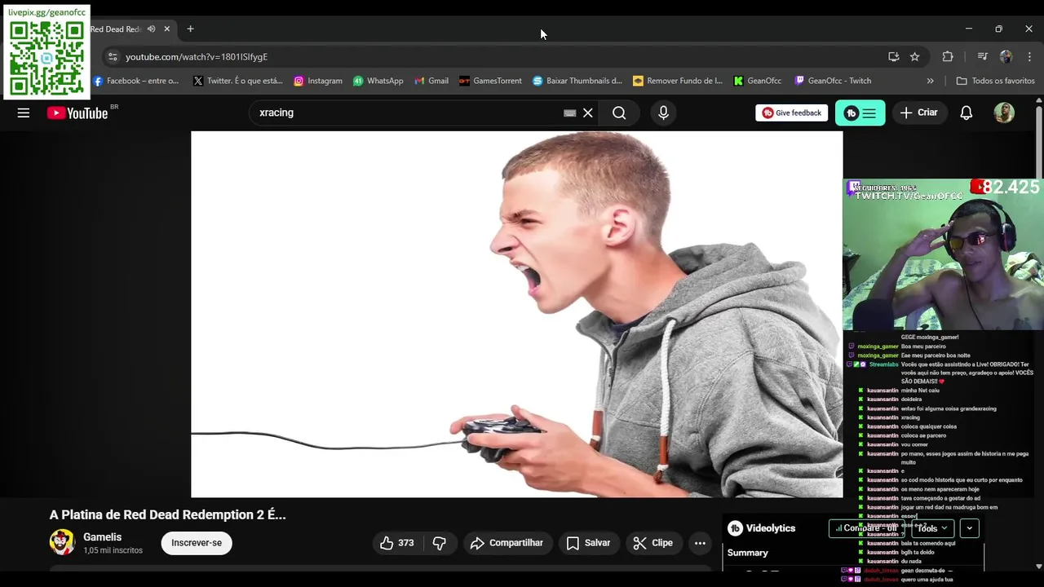Open Chrome extensions puzzle icon
Image resolution: width=1044 pixels, height=587 pixels.
pos(947,56)
